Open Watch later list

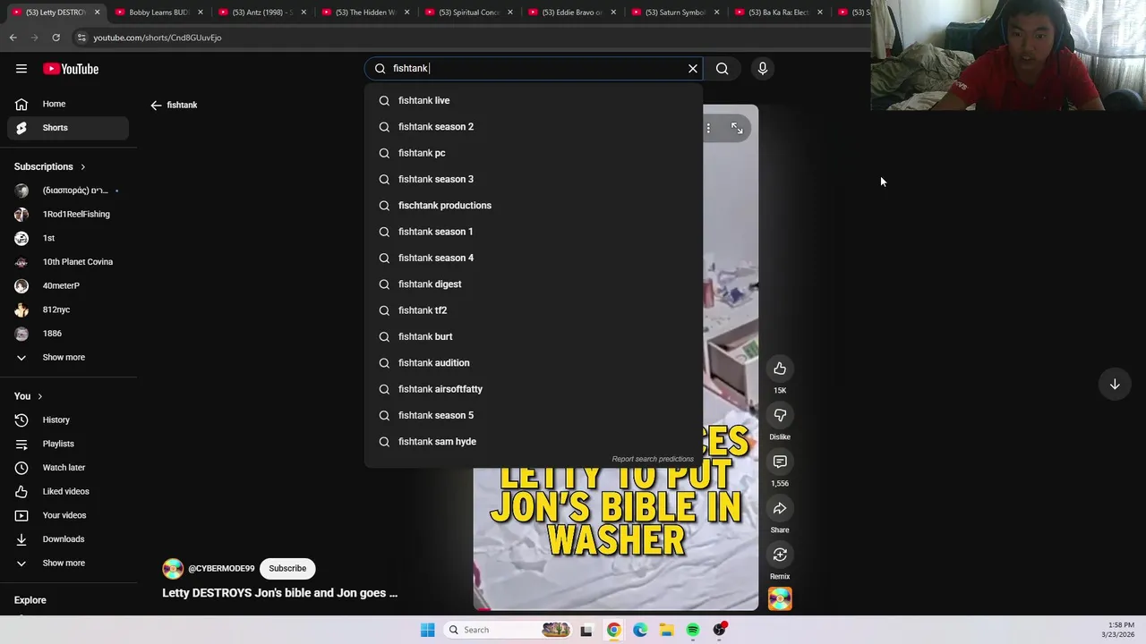tap(68, 467)
